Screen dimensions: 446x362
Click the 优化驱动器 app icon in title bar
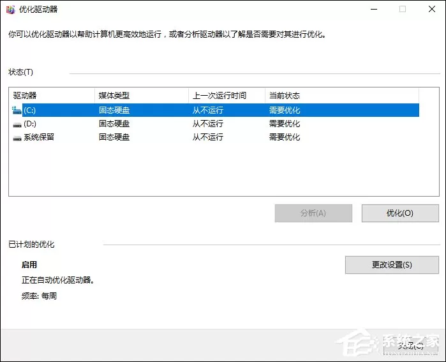(10, 10)
